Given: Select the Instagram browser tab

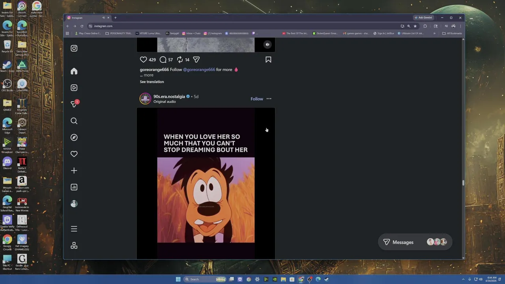Looking at the screenshot, I should 88,18.
